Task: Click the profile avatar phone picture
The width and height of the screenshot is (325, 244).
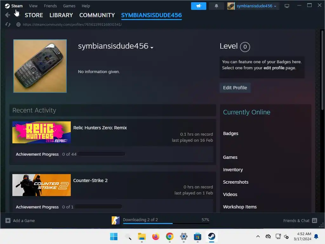Action: click(40, 66)
